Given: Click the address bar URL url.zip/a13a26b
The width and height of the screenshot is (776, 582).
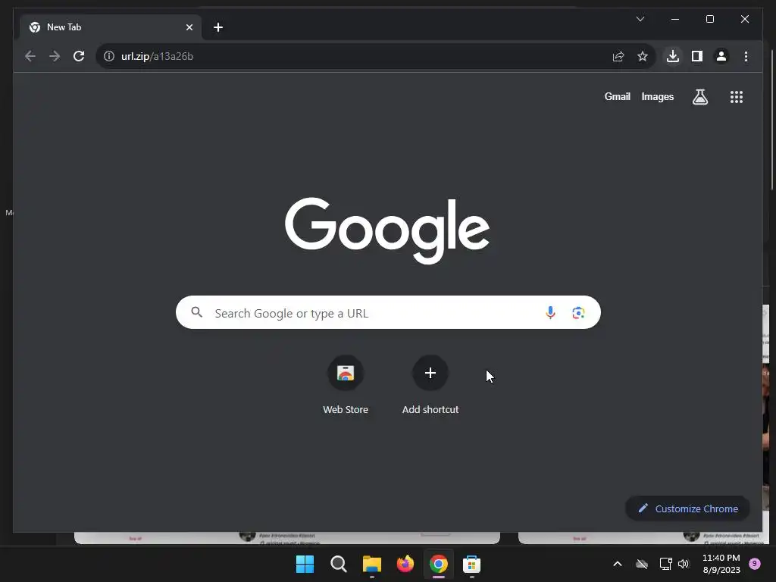Looking at the screenshot, I should 158,56.
